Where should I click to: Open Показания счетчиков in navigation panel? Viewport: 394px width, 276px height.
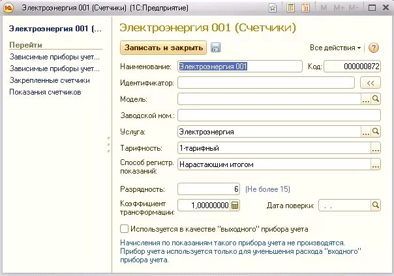pyautogui.click(x=45, y=92)
